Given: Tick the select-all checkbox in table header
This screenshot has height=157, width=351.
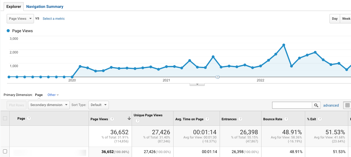Looking at the screenshot, I should pos(5,118).
